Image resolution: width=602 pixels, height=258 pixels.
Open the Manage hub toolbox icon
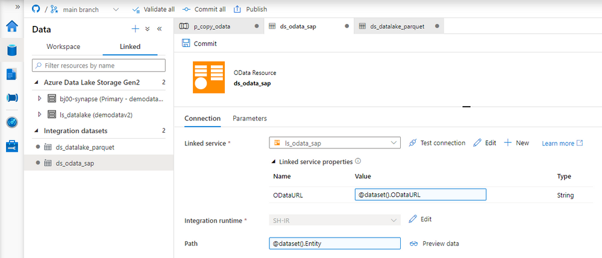(x=12, y=146)
